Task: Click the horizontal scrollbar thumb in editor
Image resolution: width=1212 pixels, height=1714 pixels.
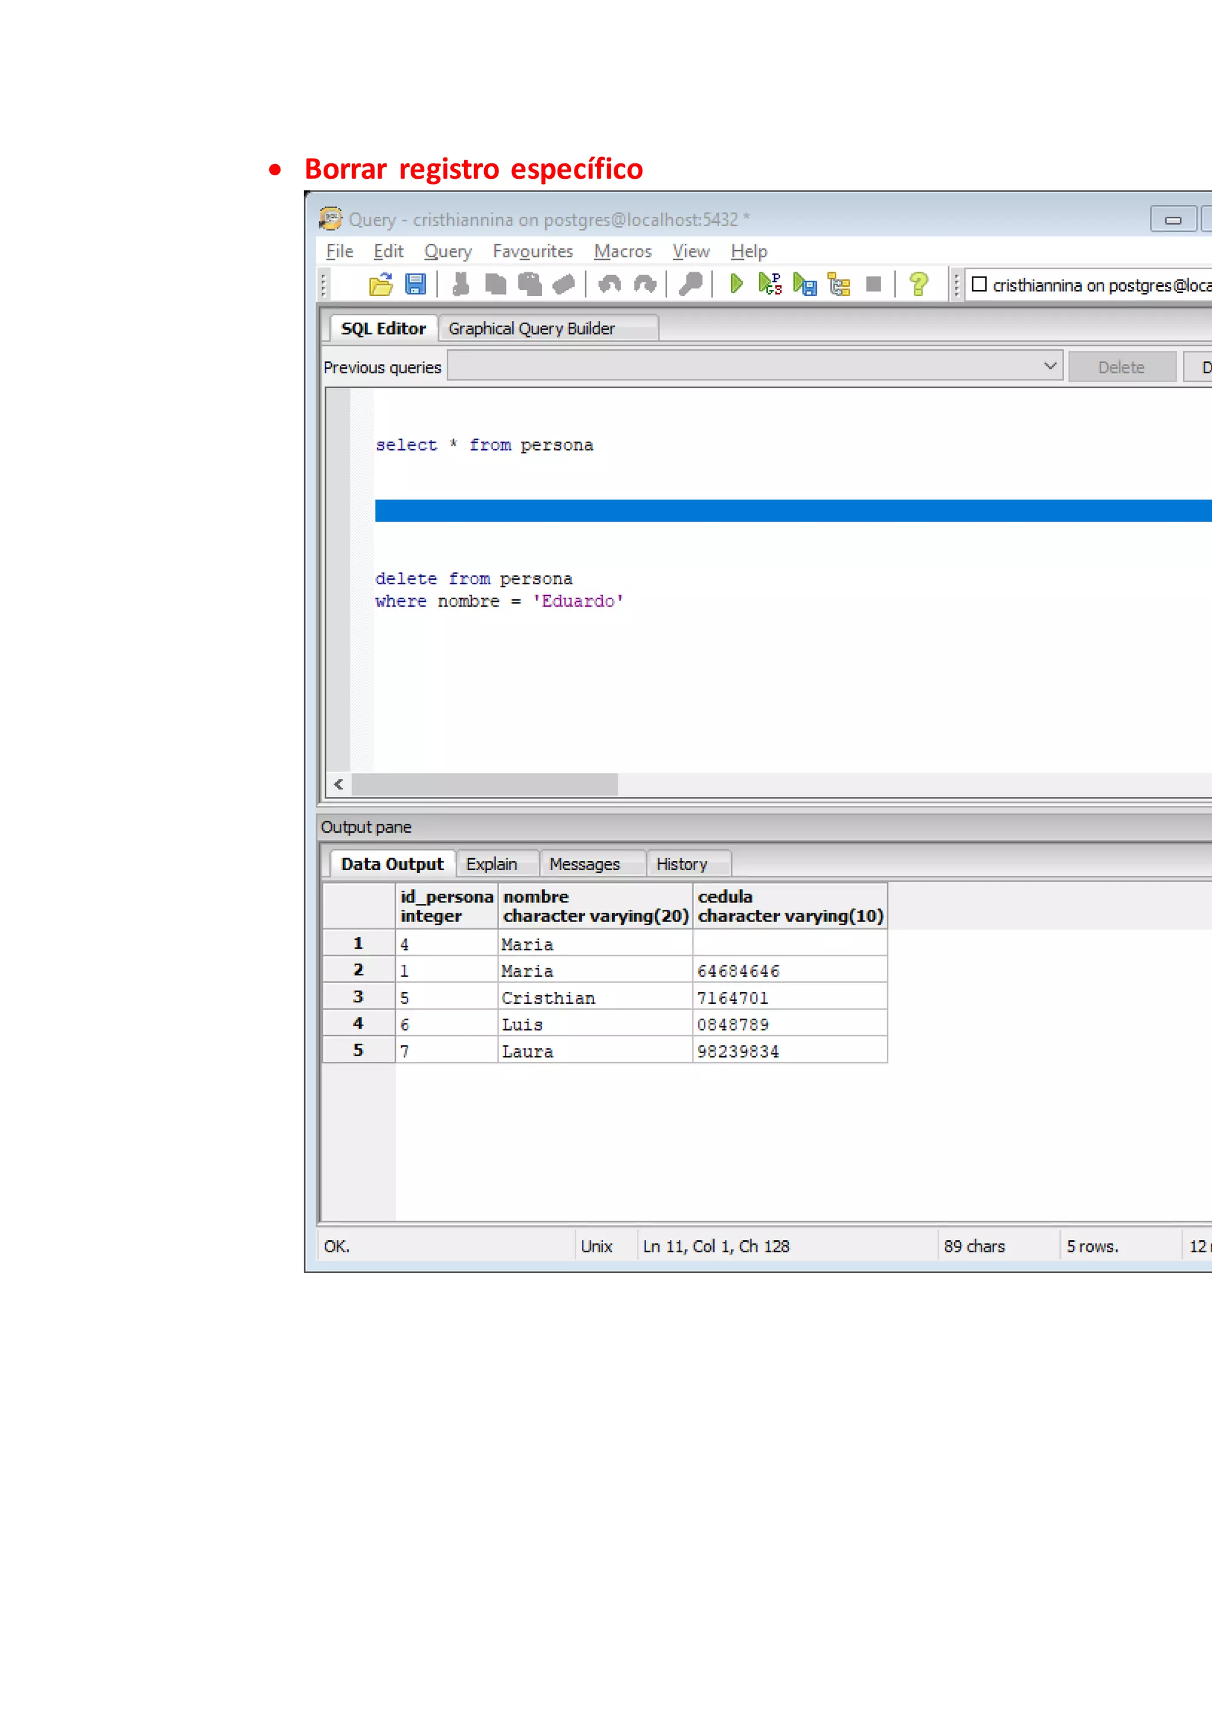Action: click(484, 784)
